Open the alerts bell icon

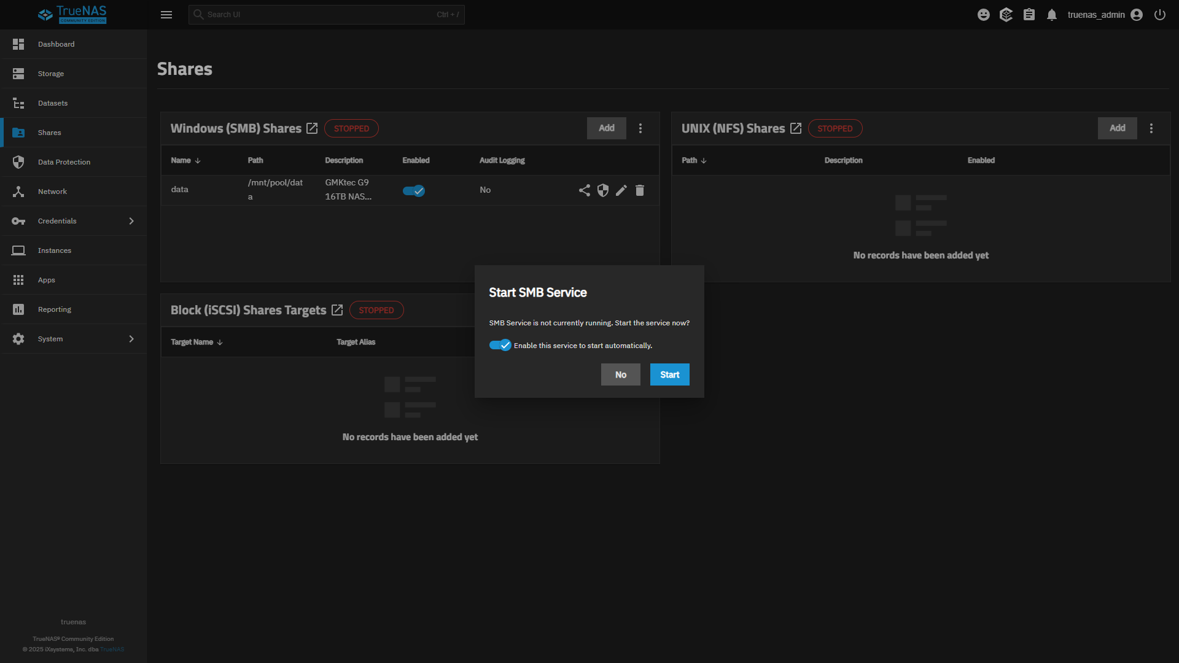pos(1052,15)
